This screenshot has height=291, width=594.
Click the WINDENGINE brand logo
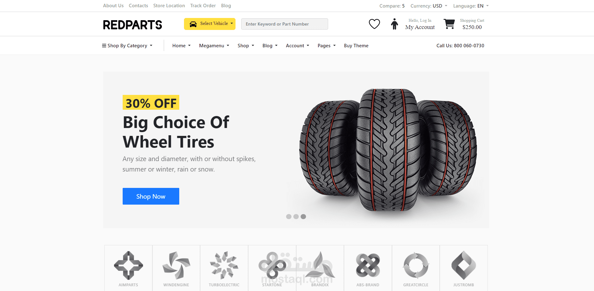click(176, 265)
